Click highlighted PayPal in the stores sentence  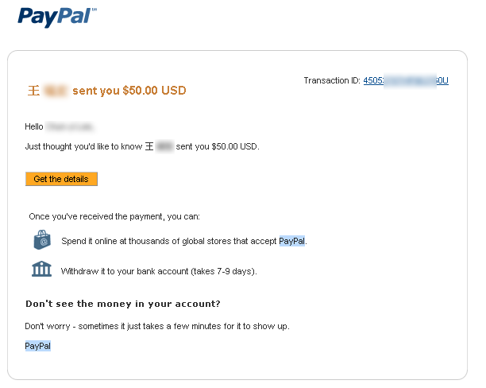click(x=292, y=241)
